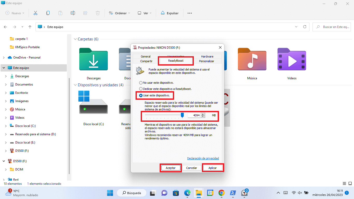Decrease reserved MB with down spinner arrow
This screenshot has height=199, width=354.
203,116
